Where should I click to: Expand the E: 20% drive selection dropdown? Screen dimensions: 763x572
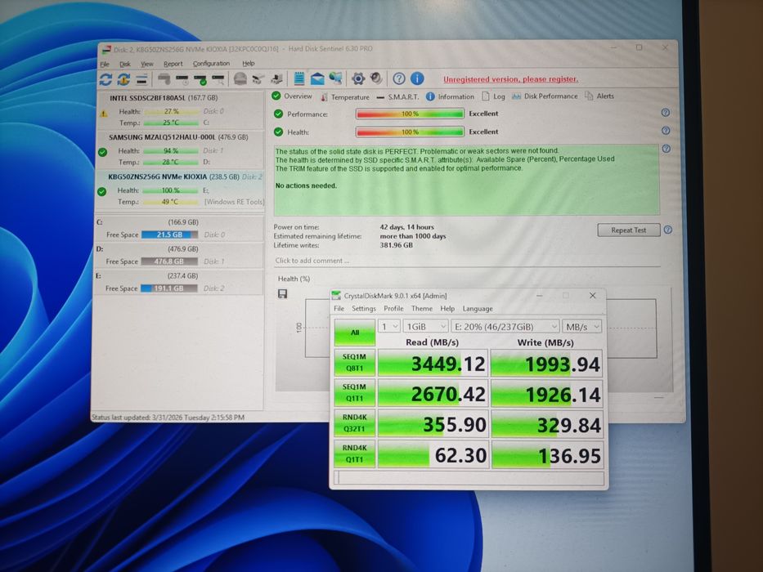505,326
